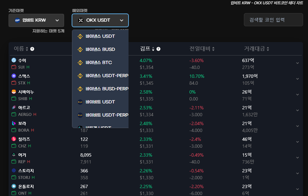The image size is (308, 196).
Task: Sort table by 김프 column
Action: [147, 49]
